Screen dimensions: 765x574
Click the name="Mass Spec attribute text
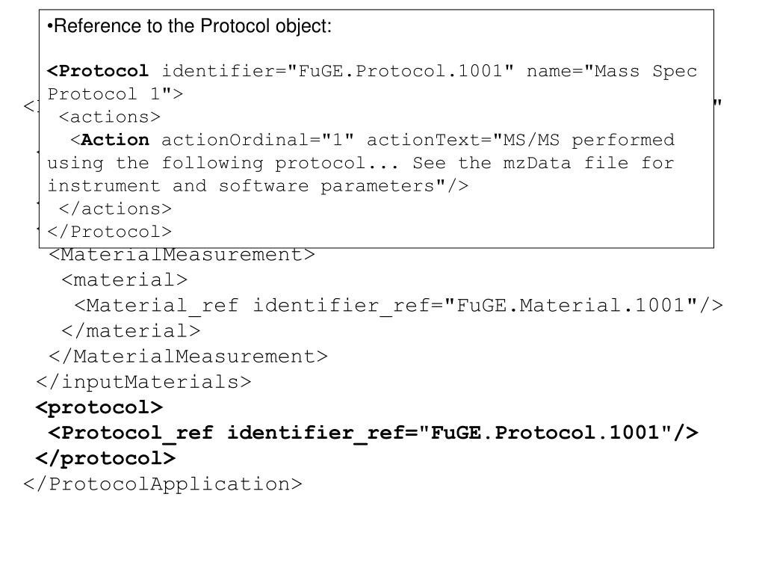coord(612,71)
